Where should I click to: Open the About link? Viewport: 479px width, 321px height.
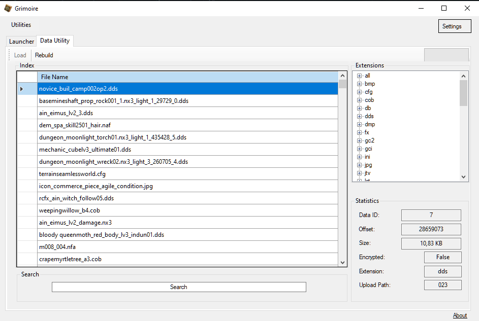pyautogui.click(x=460, y=315)
